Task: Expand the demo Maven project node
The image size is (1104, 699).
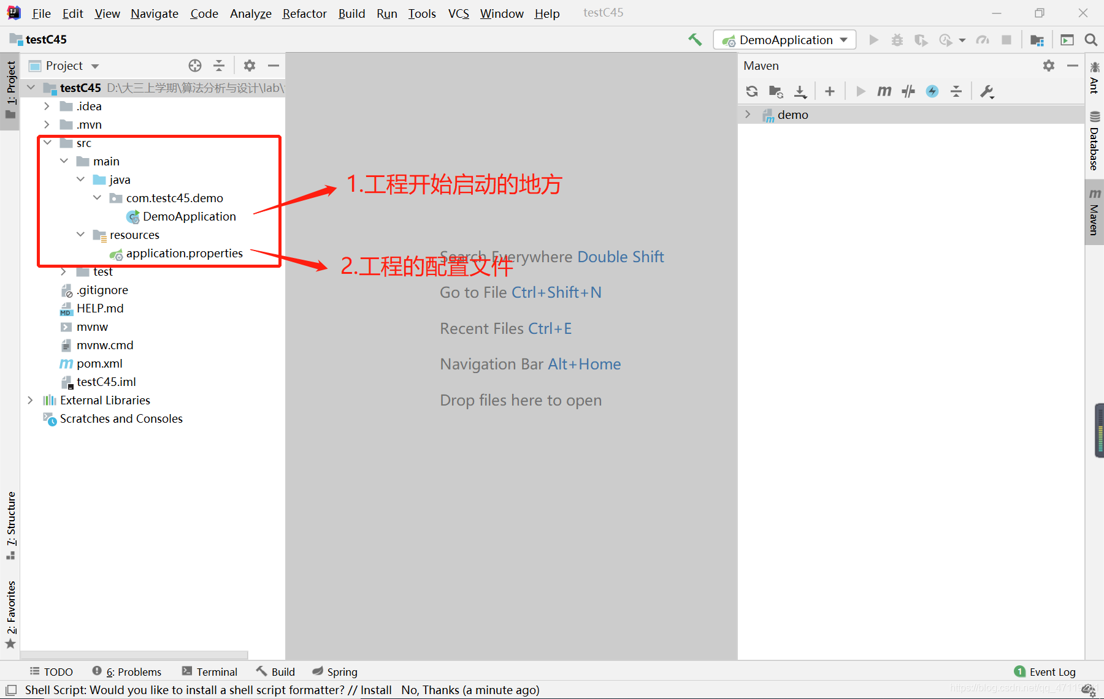Action: point(748,115)
